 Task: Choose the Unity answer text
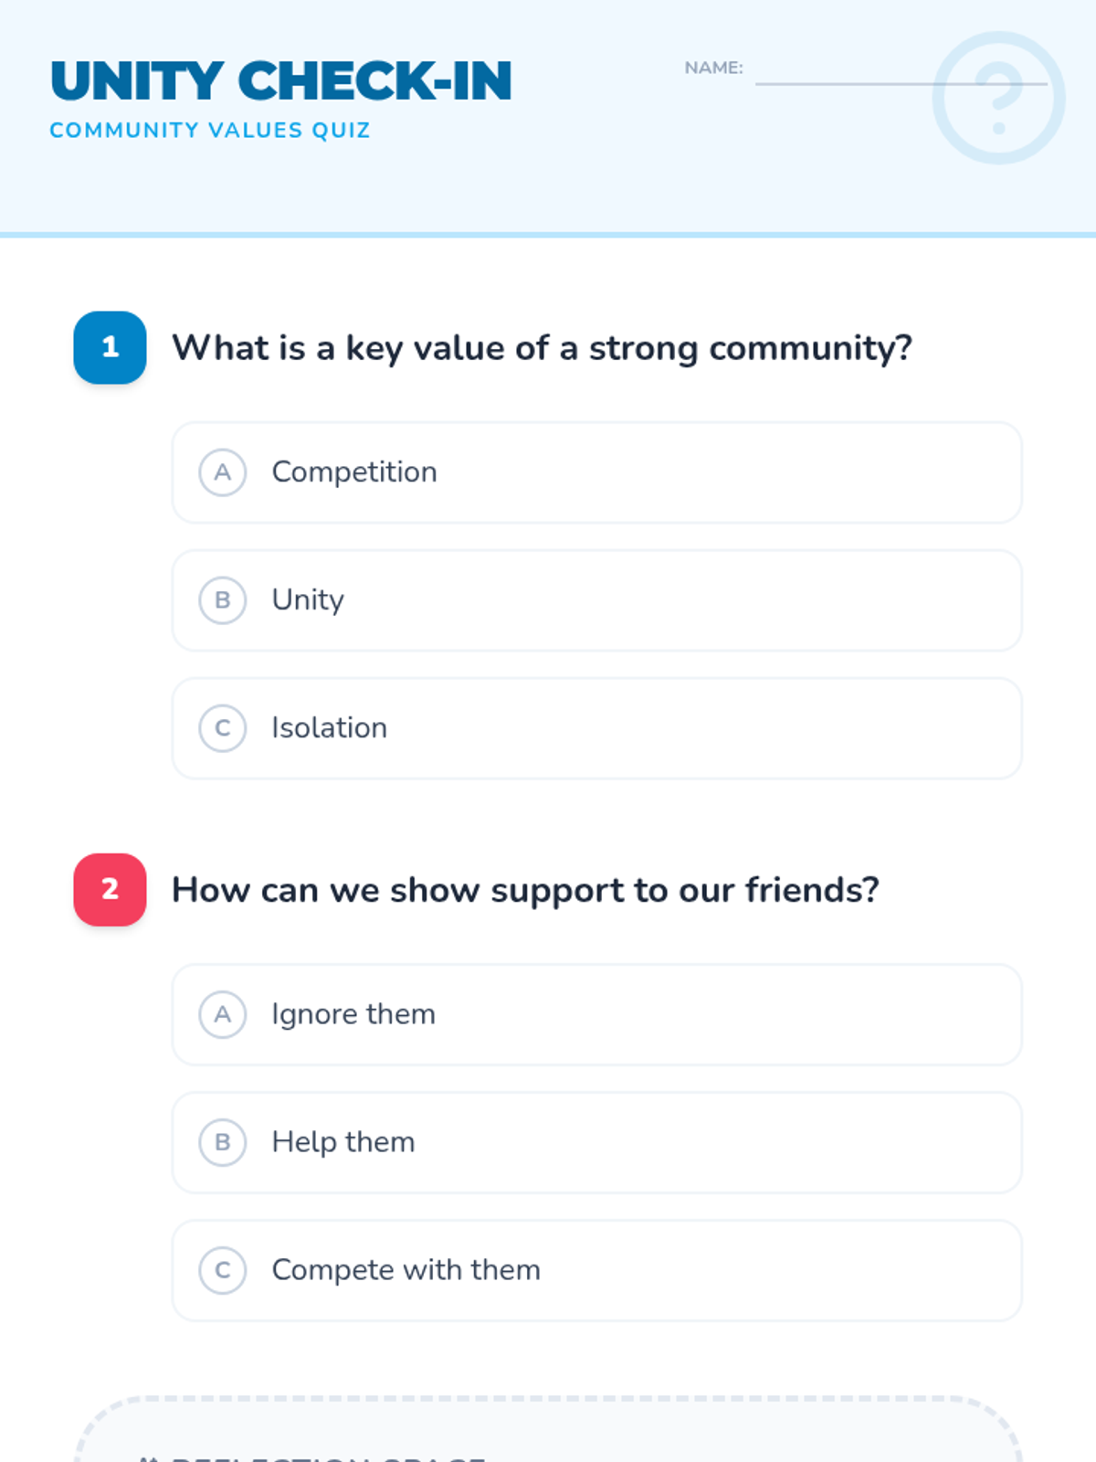pos(308,600)
